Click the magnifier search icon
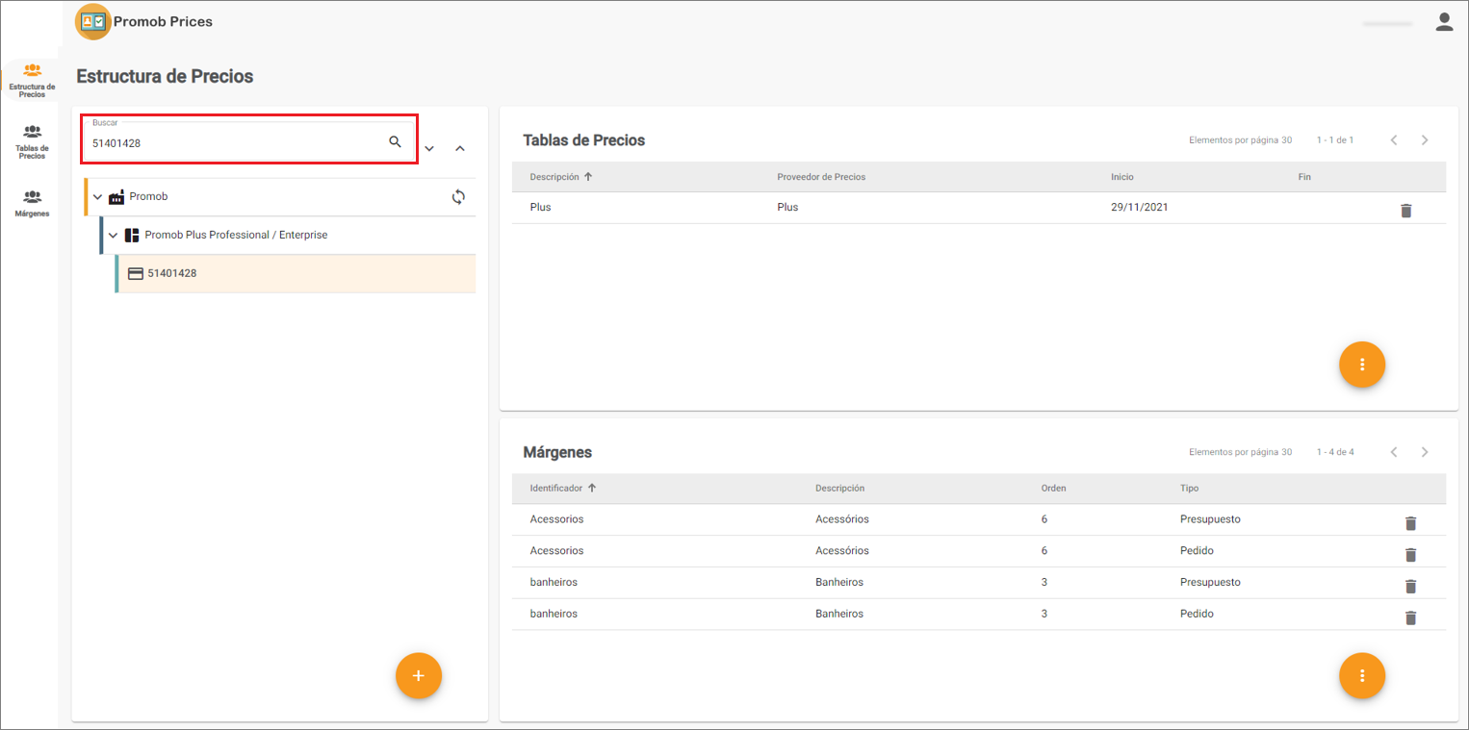Screen dimensions: 1469x730 pos(395,141)
